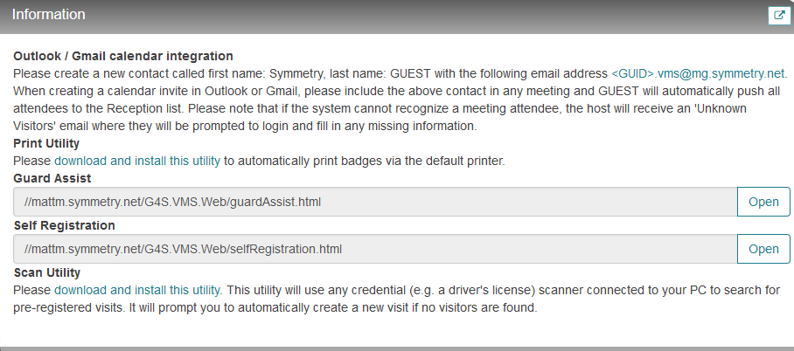This screenshot has height=351, width=794.
Task: Open the Self Registration page
Action: pyautogui.click(x=763, y=249)
